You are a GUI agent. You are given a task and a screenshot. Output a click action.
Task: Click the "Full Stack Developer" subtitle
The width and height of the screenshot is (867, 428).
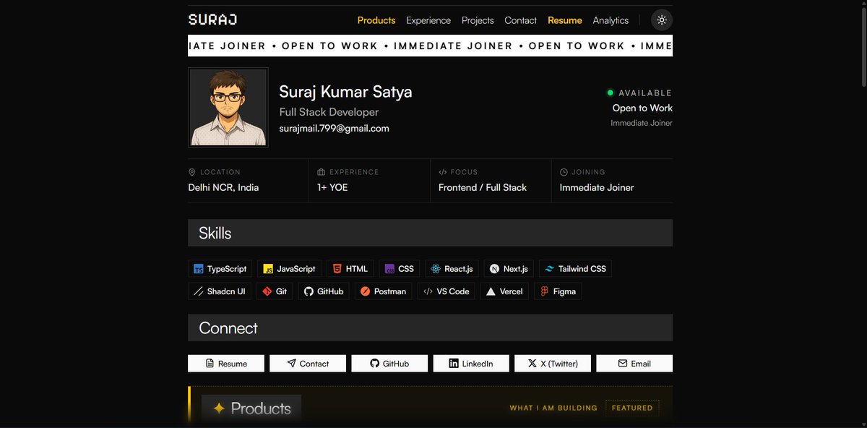tap(329, 112)
